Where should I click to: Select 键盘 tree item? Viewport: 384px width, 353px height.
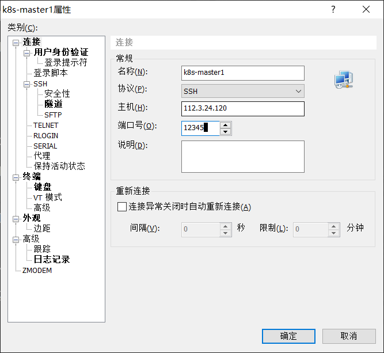(43, 187)
